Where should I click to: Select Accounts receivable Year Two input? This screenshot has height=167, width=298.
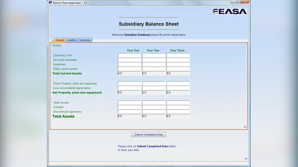[153, 60]
